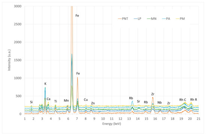Select the PM legend entry
The width and height of the screenshot is (206, 135).
[180, 19]
